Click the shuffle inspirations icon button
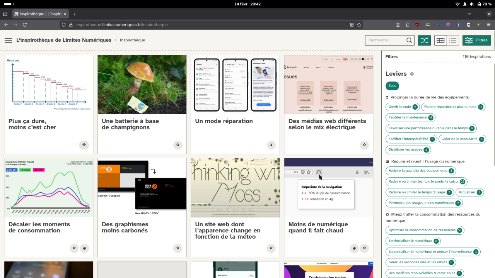 [x=424, y=40]
